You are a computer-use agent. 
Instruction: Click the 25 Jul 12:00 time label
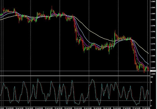click(78, 108)
